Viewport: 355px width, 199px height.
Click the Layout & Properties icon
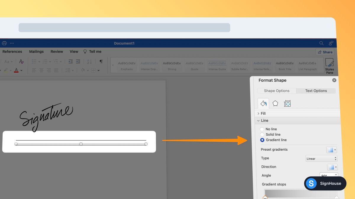pos(287,103)
